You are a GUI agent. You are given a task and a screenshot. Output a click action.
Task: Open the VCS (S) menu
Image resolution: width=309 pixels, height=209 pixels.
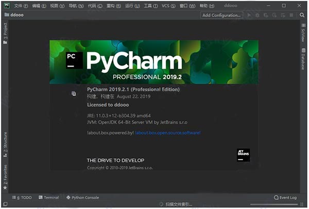pyautogui.click(x=168, y=6)
